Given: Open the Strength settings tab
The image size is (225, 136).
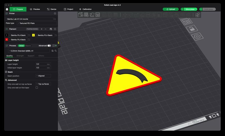Looking at the screenshot, I should pos(20,56).
